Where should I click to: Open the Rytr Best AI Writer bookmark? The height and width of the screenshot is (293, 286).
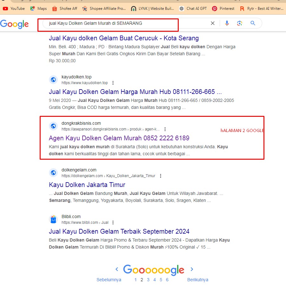coord(262,9)
